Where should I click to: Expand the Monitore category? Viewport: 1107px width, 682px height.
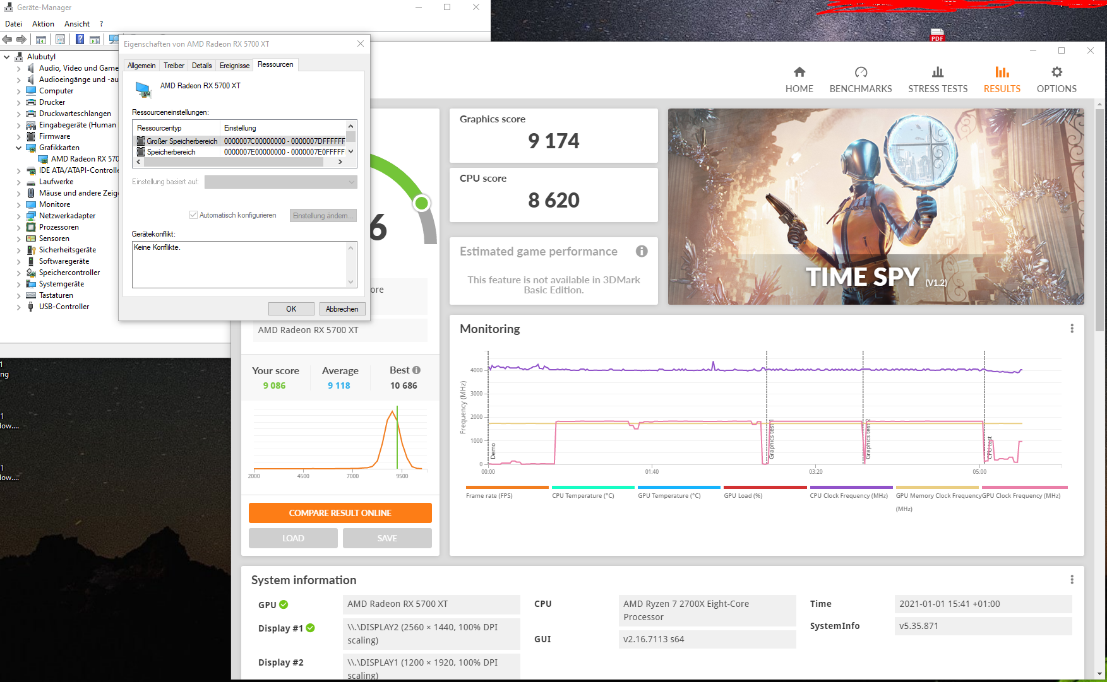point(18,204)
